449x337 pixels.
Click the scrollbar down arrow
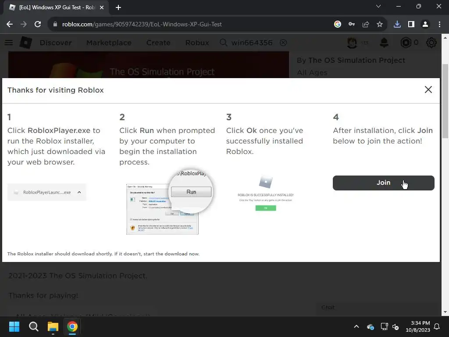(x=445, y=312)
